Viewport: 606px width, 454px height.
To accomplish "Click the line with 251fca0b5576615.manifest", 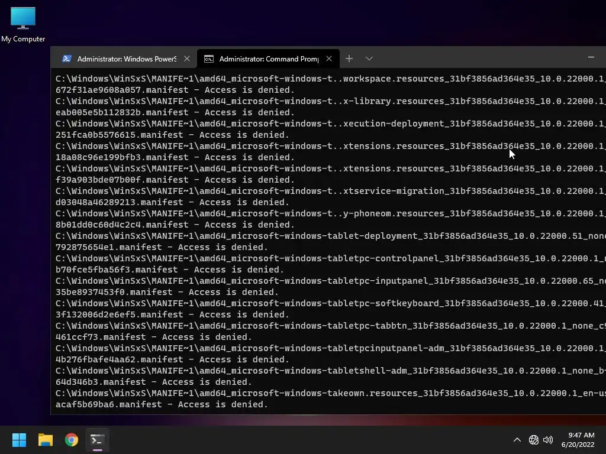I will (x=172, y=135).
